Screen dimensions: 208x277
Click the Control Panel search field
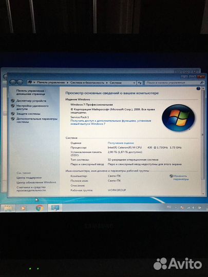[x=173, y=83]
